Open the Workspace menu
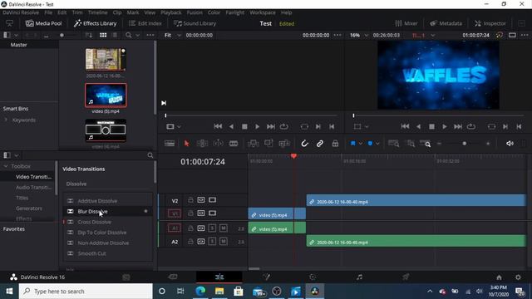Image resolution: width=532 pixels, height=299 pixels. (263, 12)
